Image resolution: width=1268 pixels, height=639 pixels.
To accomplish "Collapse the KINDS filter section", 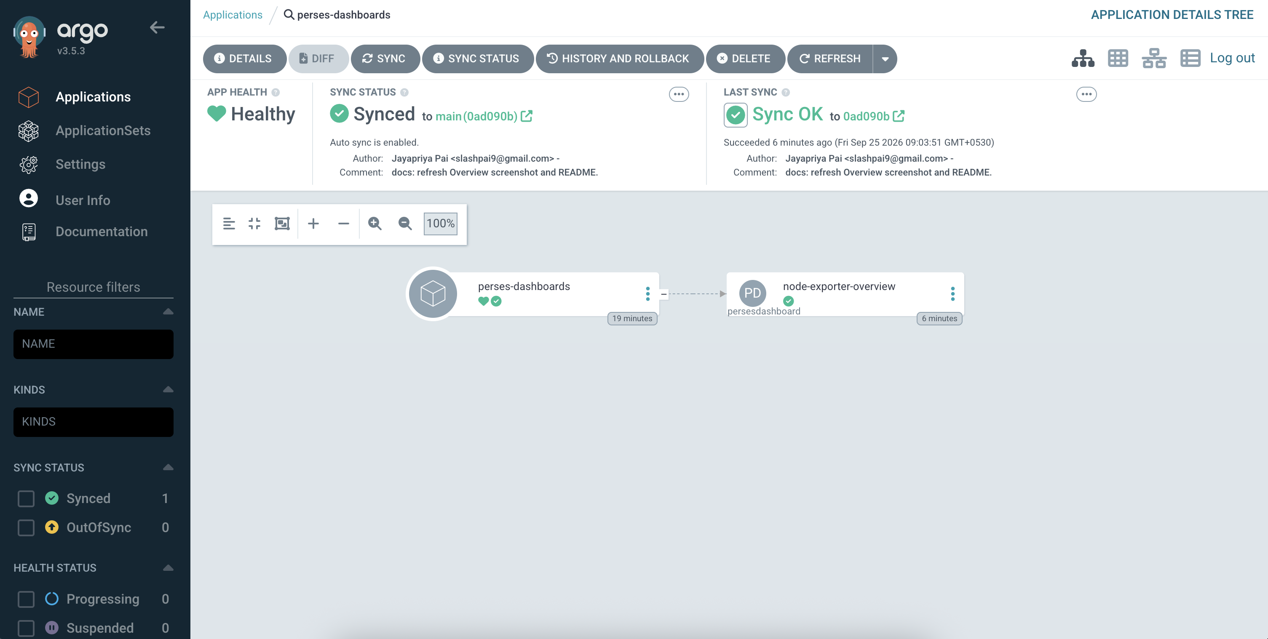I will coord(168,389).
